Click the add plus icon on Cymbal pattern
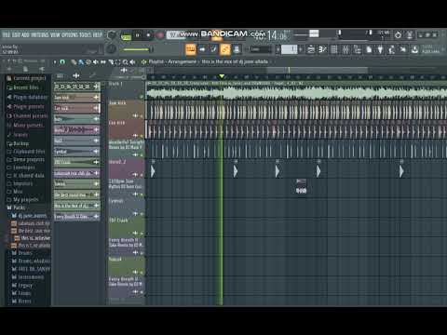Image resolution: width=447 pixels, height=335 pixels. 96,152
